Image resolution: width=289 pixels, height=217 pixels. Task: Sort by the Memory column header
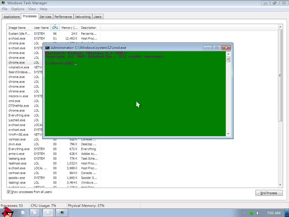69,28
